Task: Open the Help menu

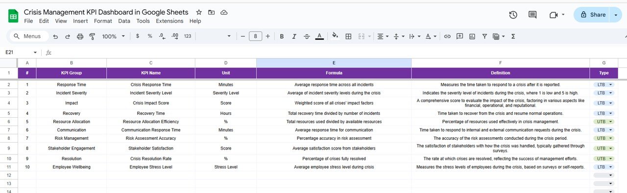Action: (x=195, y=21)
